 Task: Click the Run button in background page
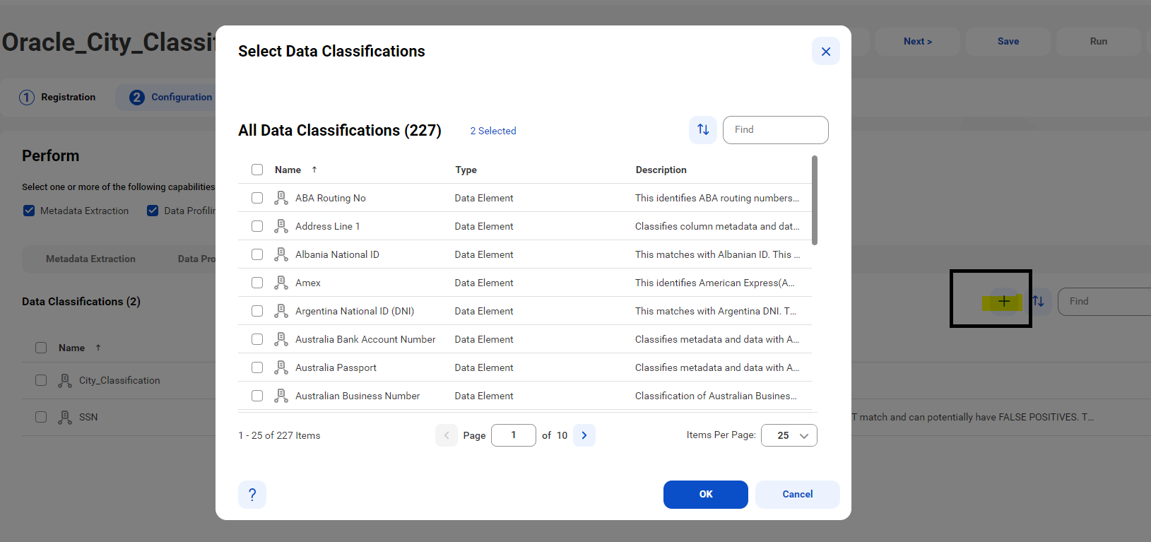pyautogui.click(x=1099, y=41)
